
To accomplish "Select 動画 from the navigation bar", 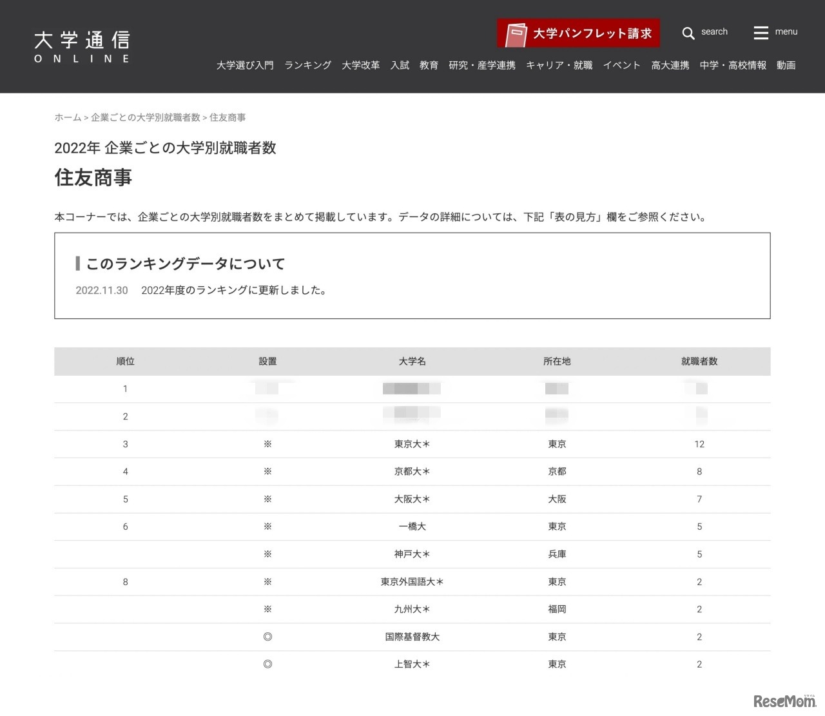I will [786, 65].
